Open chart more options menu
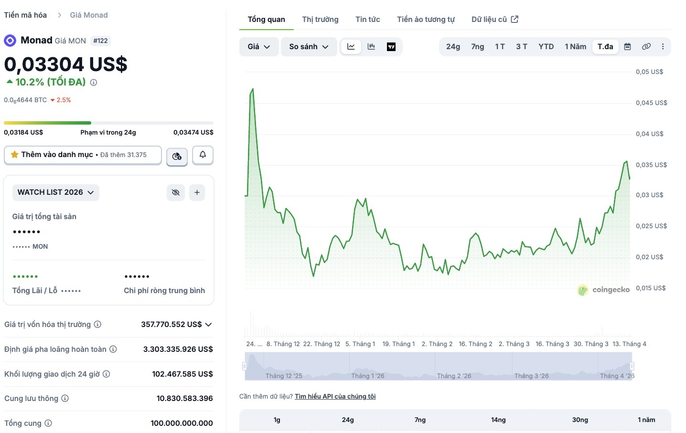 663,47
